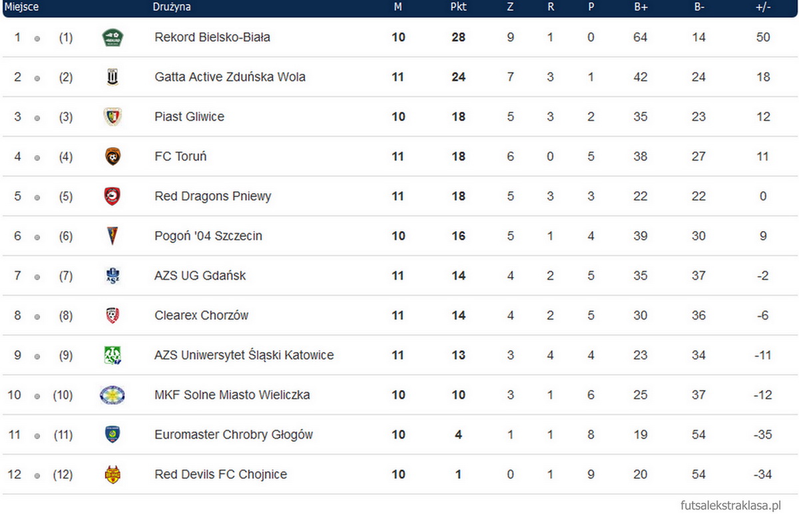Click the Rekord Bielsko-Biała team crest
Screen dimensions: 799x514
coord(111,37)
